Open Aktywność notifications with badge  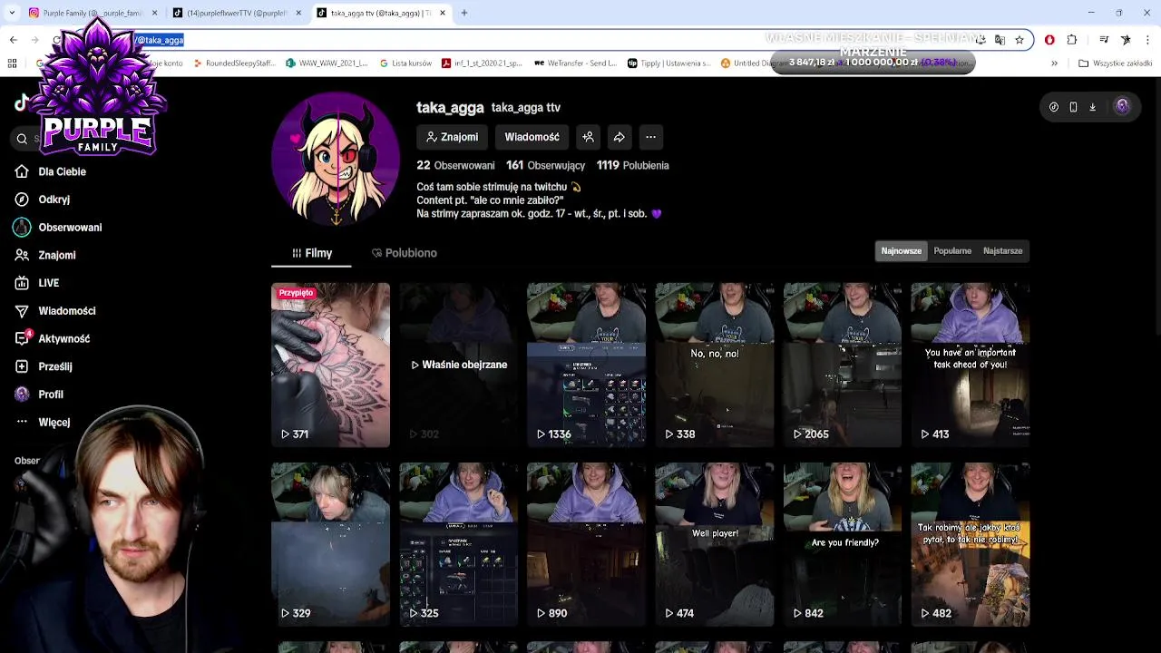click(53, 339)
